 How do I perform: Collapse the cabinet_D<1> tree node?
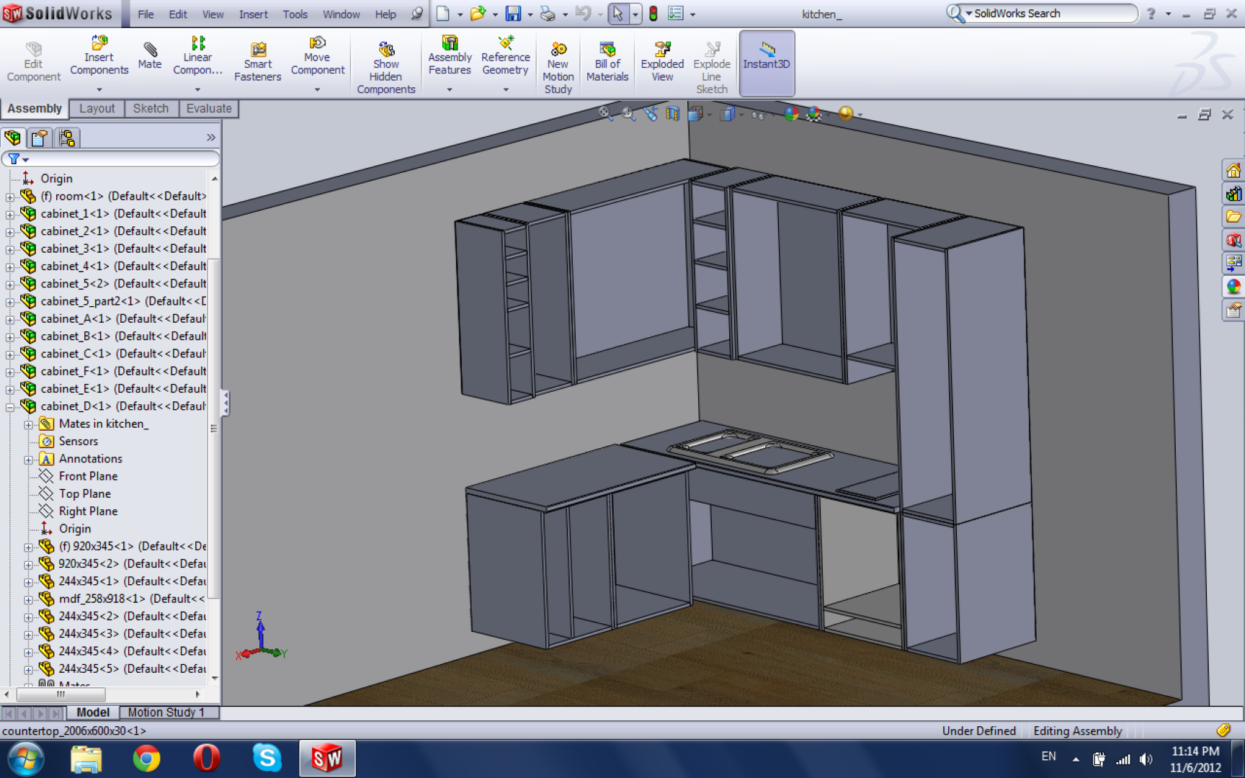10,407
